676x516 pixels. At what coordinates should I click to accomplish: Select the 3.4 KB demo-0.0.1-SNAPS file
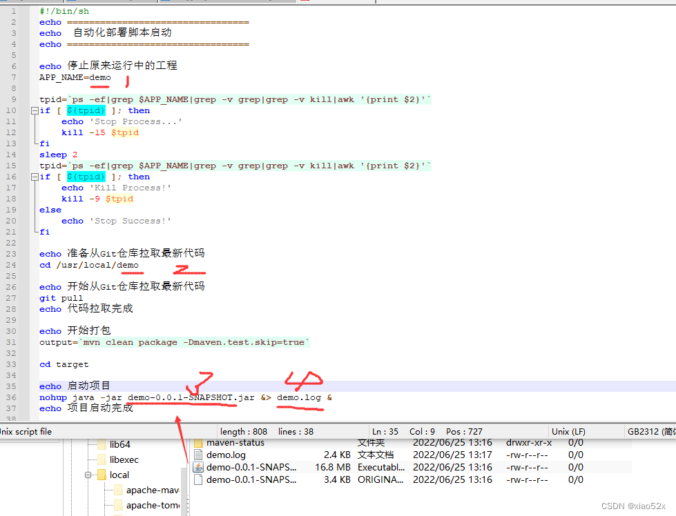pos(251,480)
